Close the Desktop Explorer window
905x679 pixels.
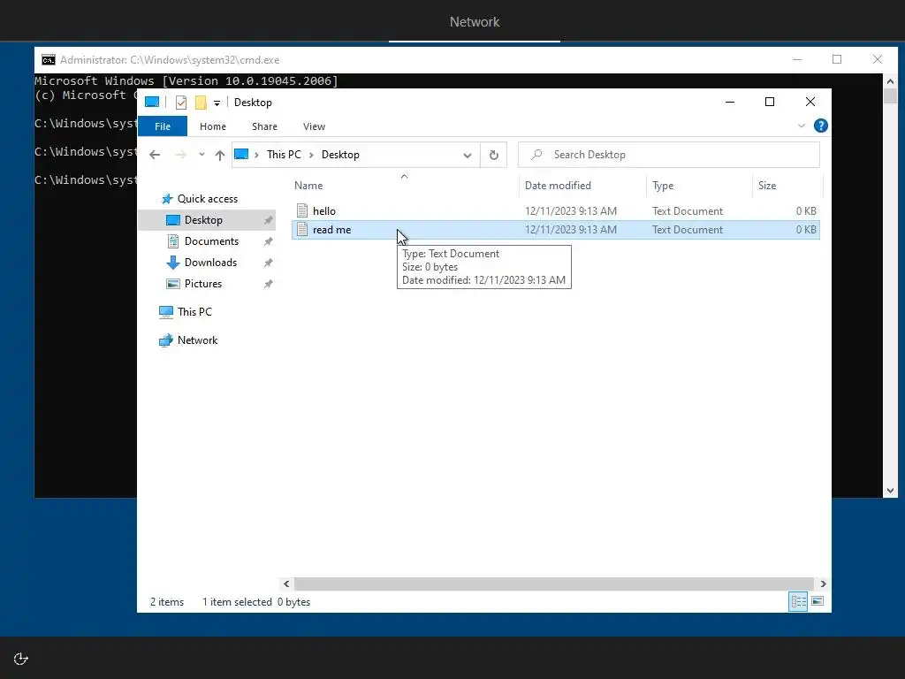click(810, 103)
